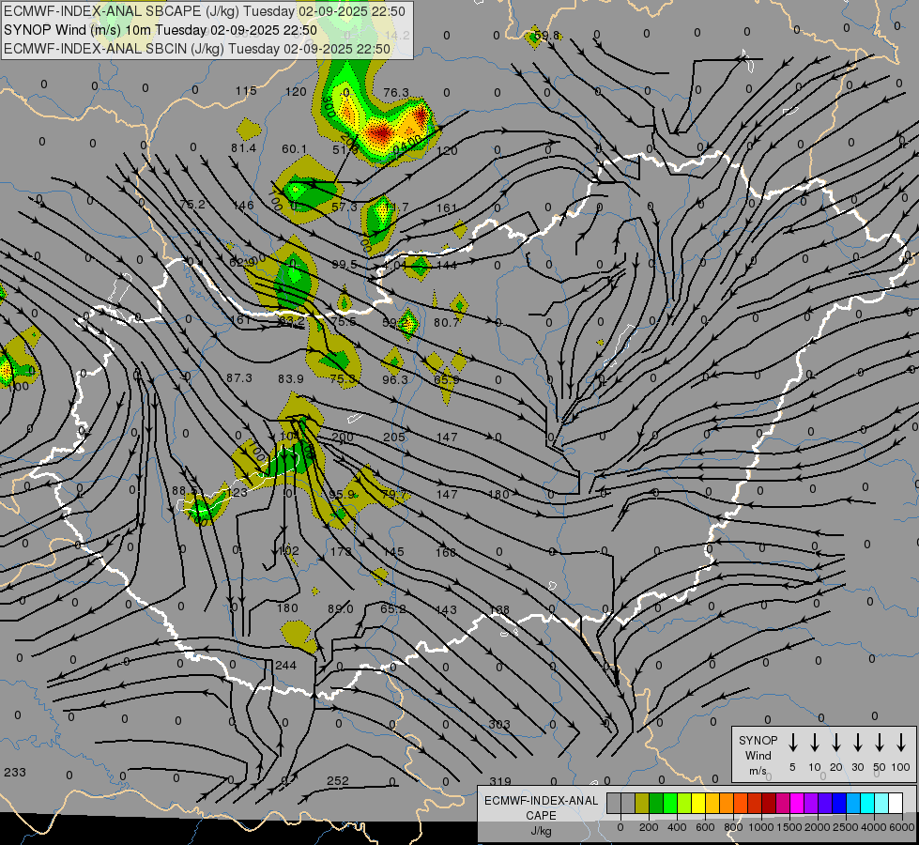Click the wind arrow above the 50 m/s label
This screenshot has height=845, width=919.
coord(880,743)
